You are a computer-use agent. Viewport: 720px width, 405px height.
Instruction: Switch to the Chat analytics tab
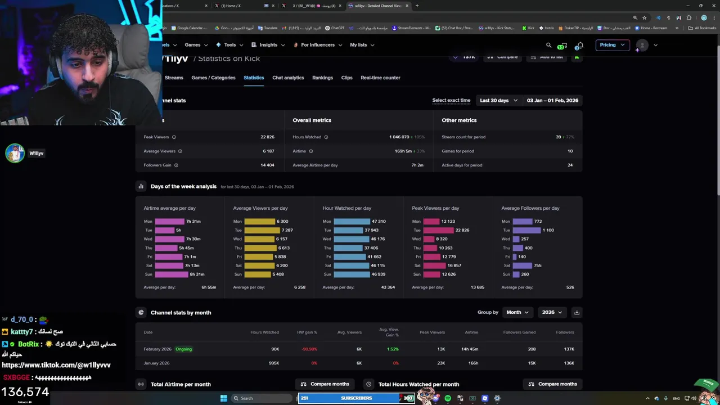point(288,78)
